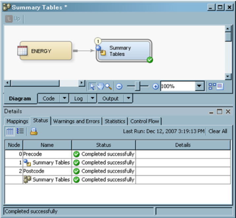
Task: Click Postcode status Completed successfully cell
Action: (x=104, y=171)
